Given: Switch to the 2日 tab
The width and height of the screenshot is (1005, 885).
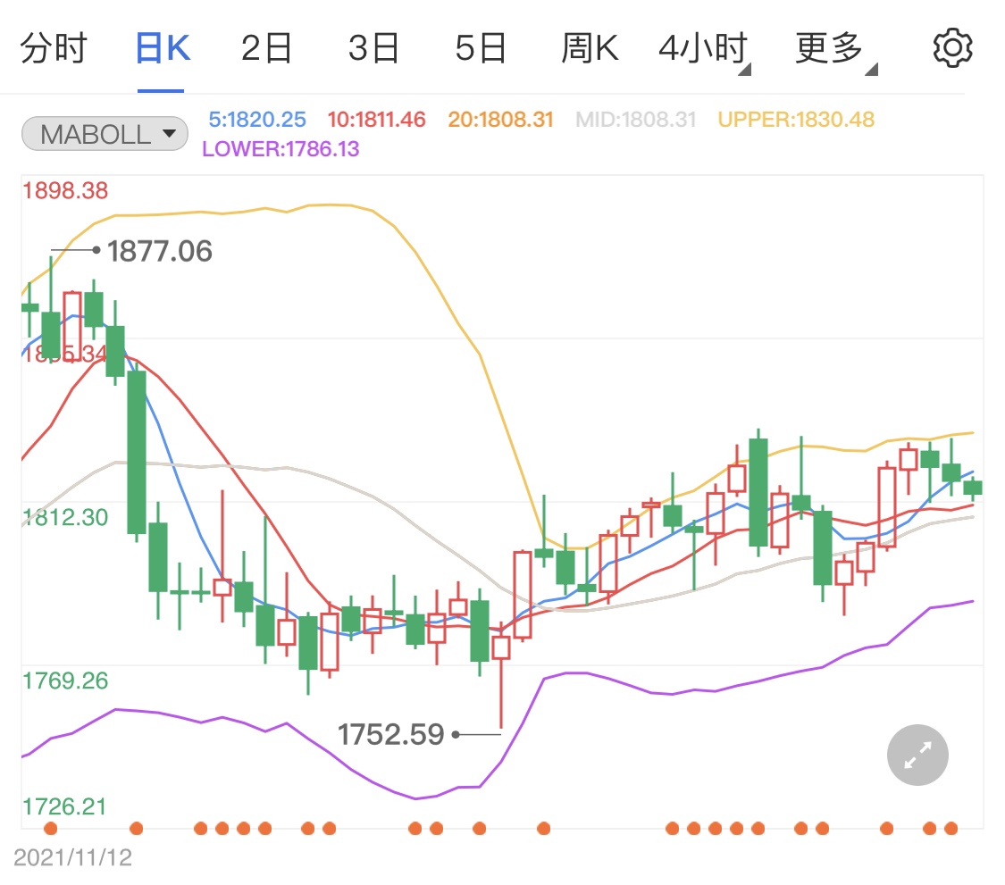Looking at the screenshot, I should pos(266,48).
